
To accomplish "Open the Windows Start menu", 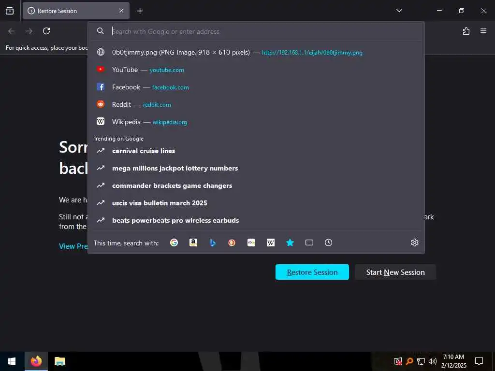I will [12, 361].
